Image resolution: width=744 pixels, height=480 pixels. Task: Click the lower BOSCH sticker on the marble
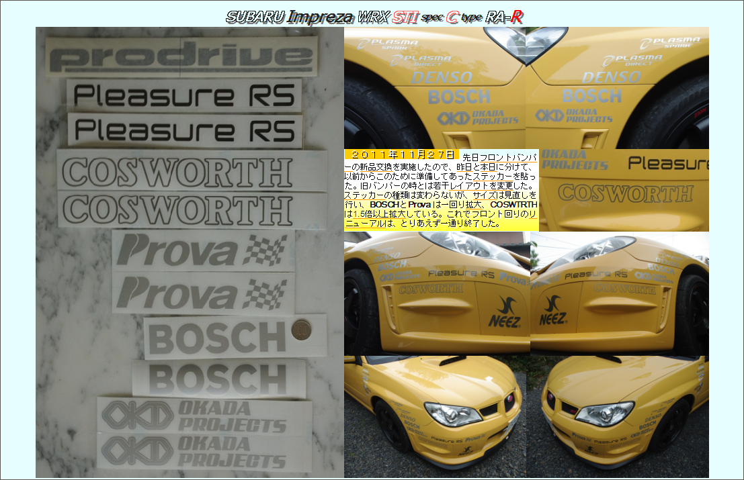click(x=218, y=379)
